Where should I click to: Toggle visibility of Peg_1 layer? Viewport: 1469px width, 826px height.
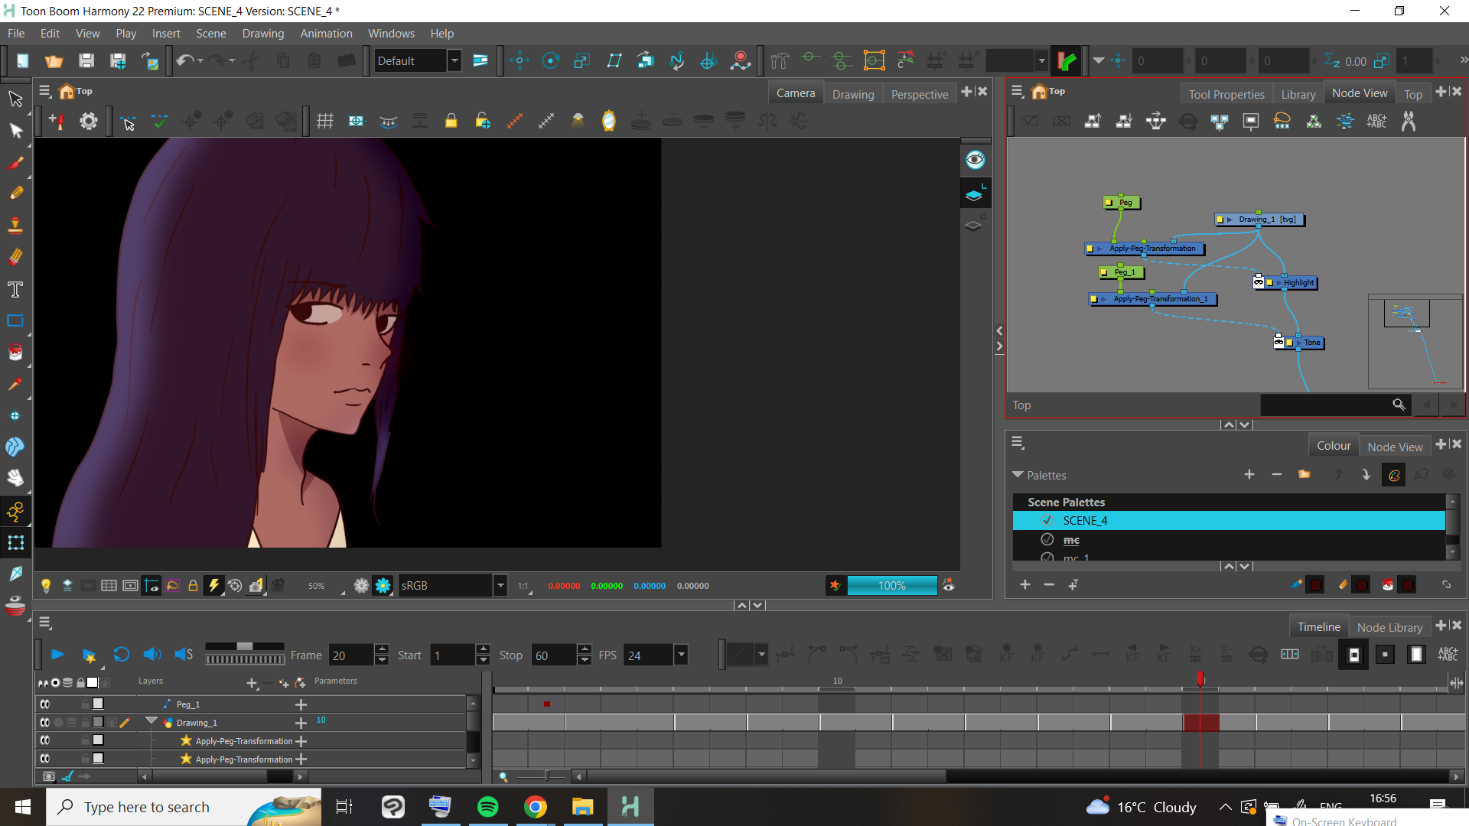click(45, 704)
